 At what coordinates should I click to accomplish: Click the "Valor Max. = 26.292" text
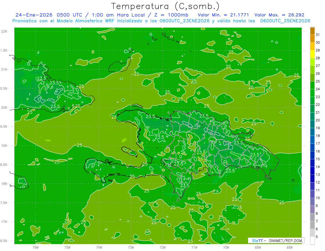click(x=280, y=15)
